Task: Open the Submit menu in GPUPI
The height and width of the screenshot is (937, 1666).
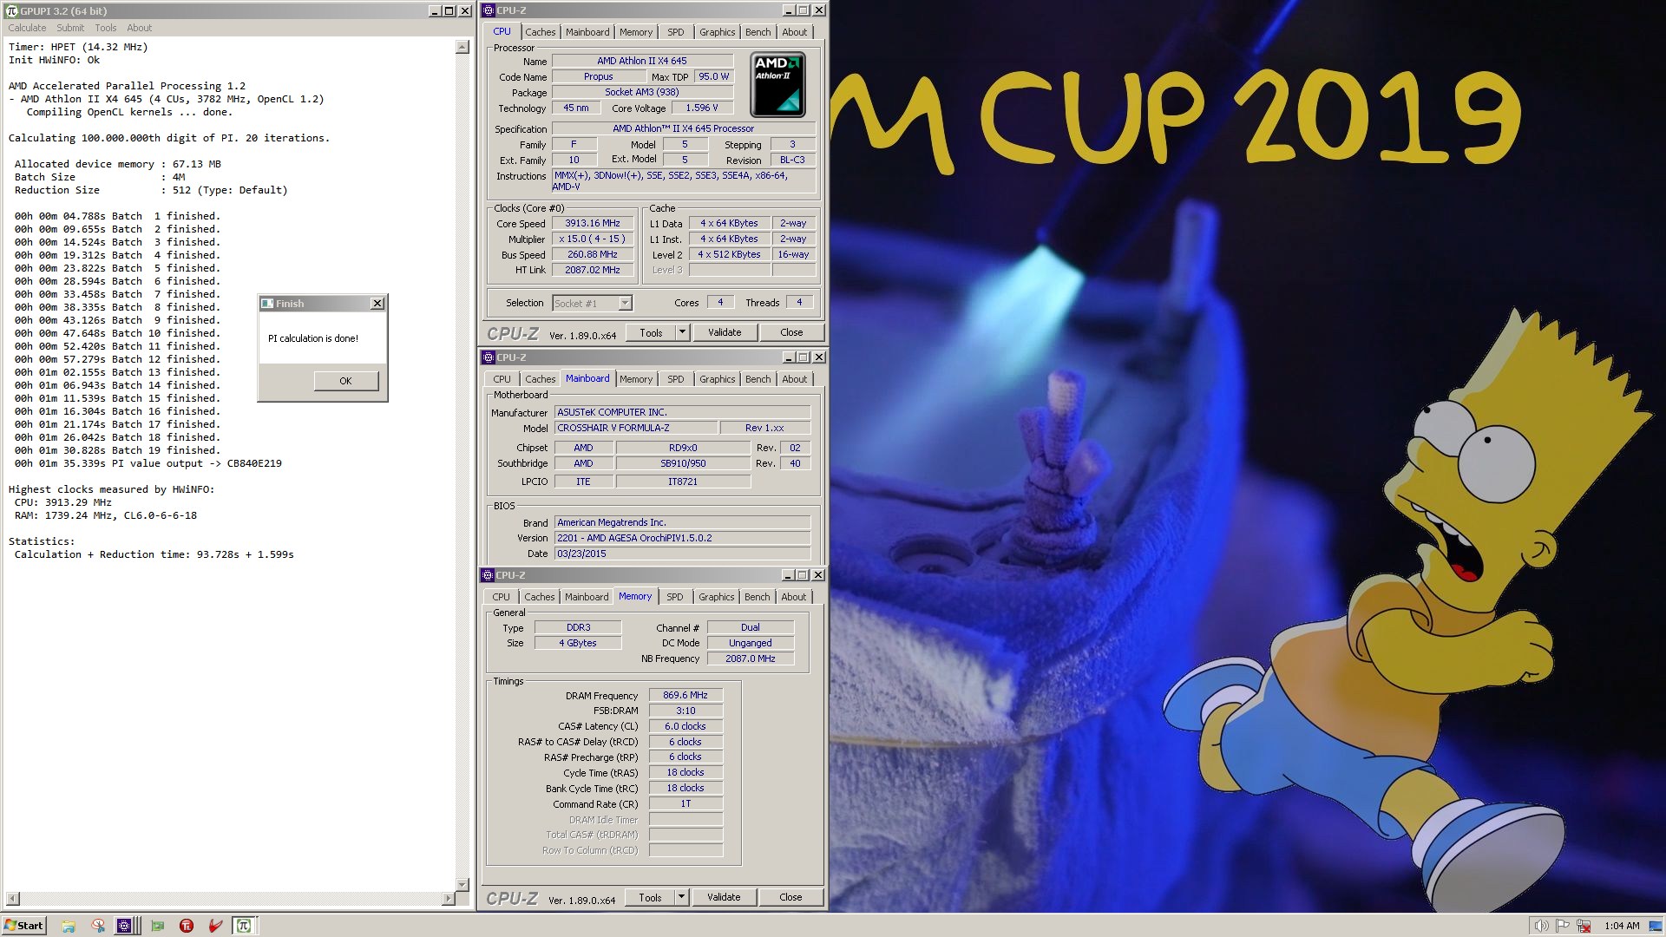Action: [70, 28]
